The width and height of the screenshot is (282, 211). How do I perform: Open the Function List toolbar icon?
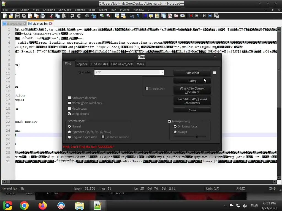(x=170, y=16)
